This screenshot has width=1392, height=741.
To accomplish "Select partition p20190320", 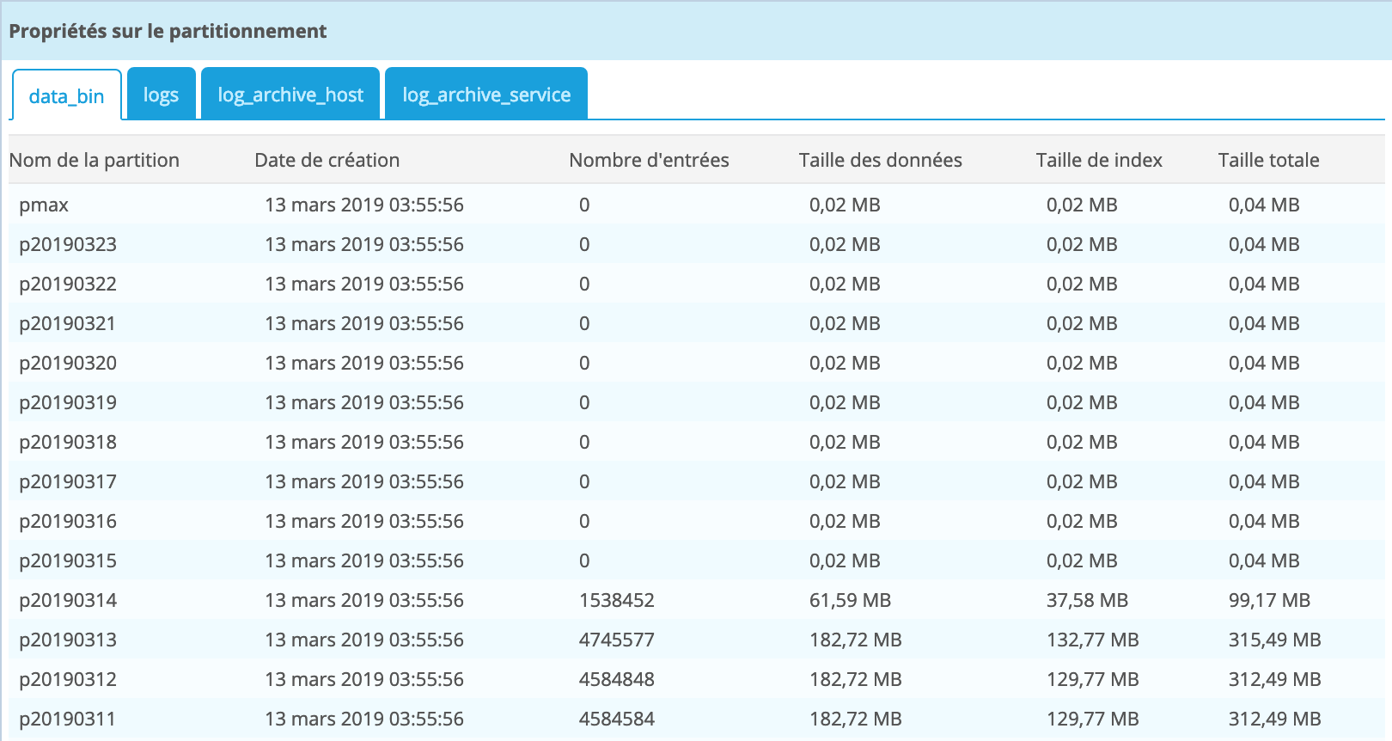I will tap(697, 363).
